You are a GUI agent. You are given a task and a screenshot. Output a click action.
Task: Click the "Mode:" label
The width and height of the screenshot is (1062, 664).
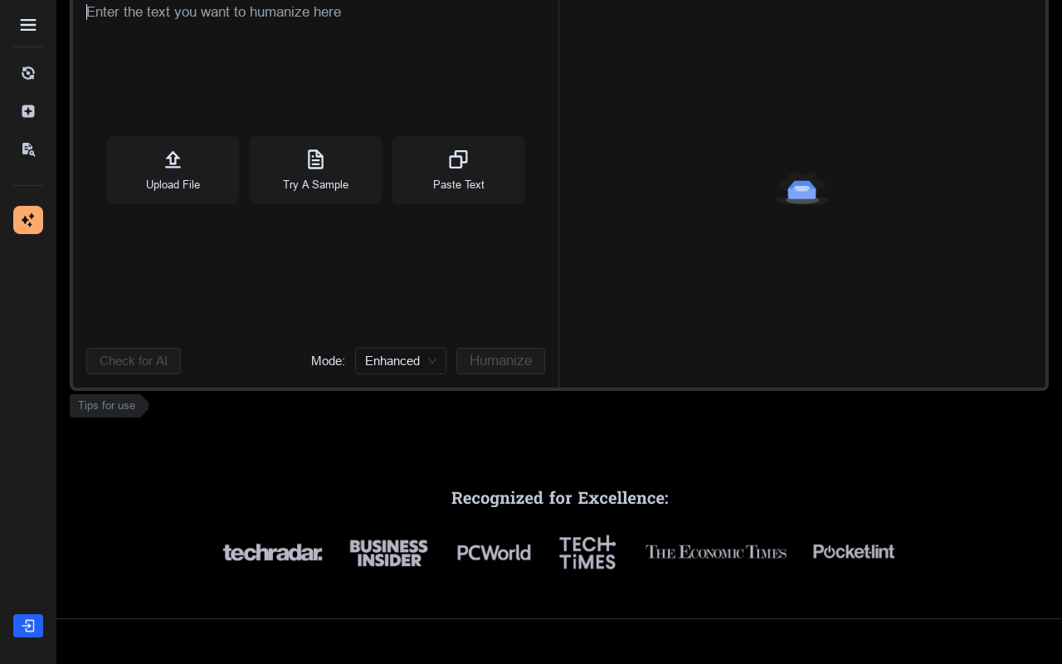328,361
